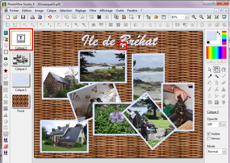The width and height of the screenshot is (230, 163).
Task: Select the Calque 1 layer thumbnail
Action: pos(20,80)
